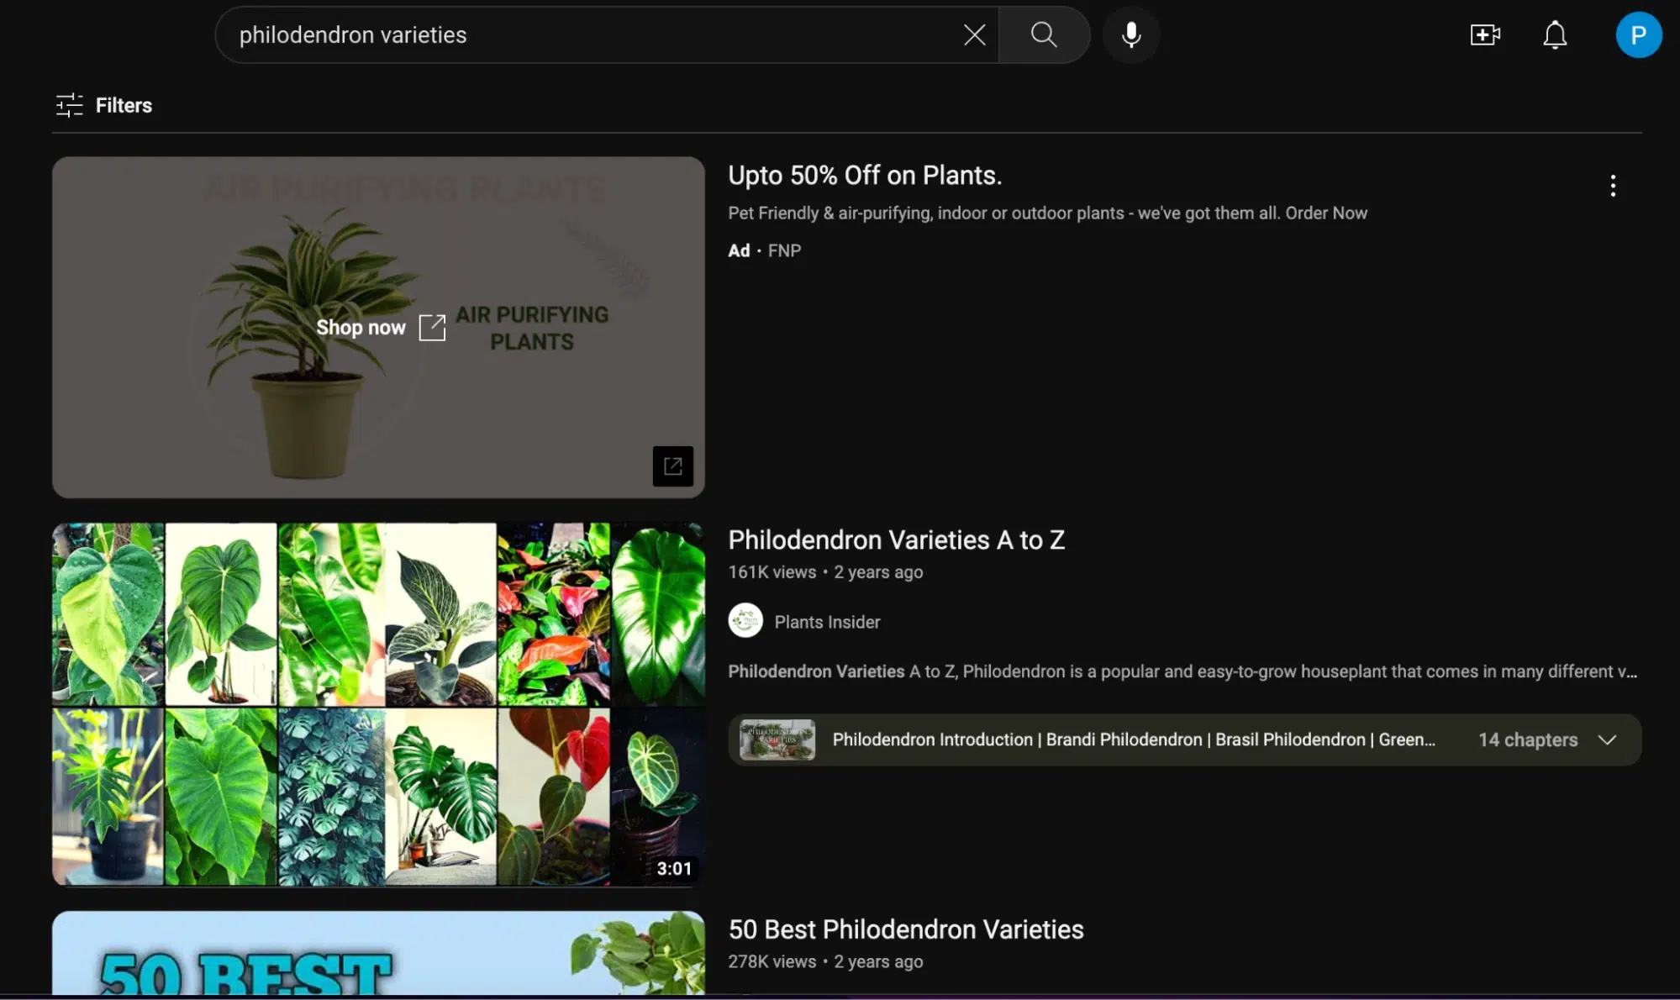Viewport: 1680px width, 1000px height.
Task: Play the 50 Best video thumbnail
Action: tap(378, 953)
